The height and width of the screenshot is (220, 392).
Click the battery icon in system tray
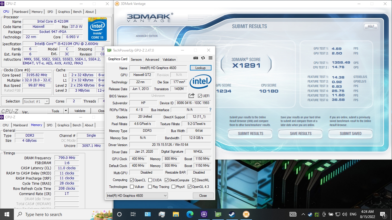point(331,214)
